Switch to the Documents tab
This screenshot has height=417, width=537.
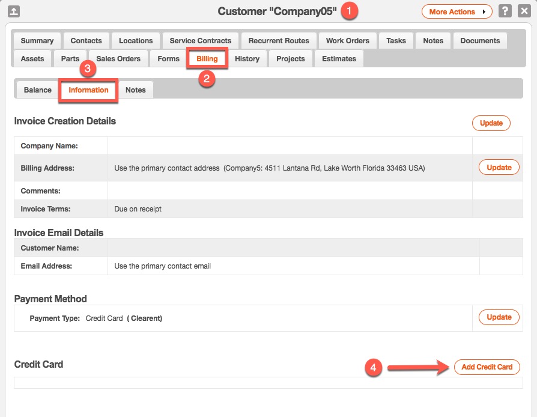[x=480, y=41]
